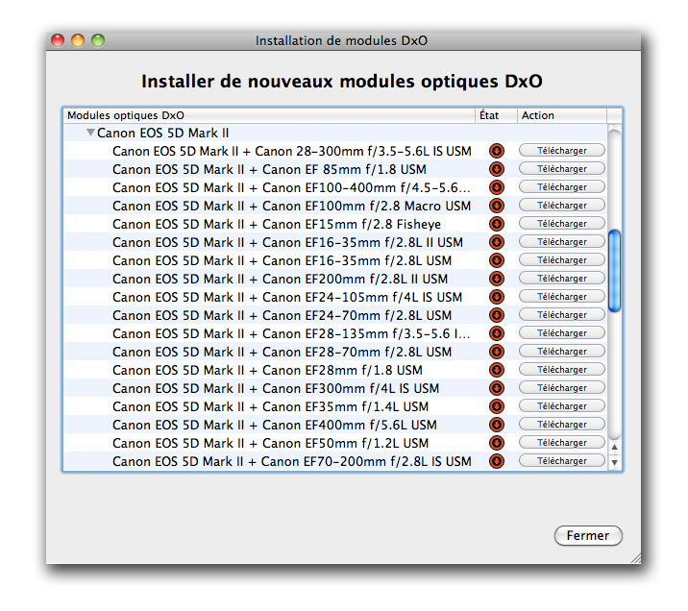
Task: Click status icon for EF50mm f/1.2L USM
Action: [x=496, y=443]
